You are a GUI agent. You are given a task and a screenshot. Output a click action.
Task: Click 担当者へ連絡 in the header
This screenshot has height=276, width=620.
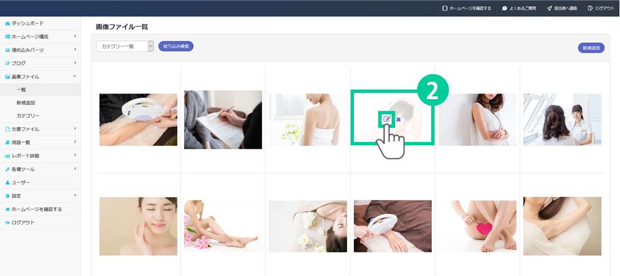click(x=562, y=8)
